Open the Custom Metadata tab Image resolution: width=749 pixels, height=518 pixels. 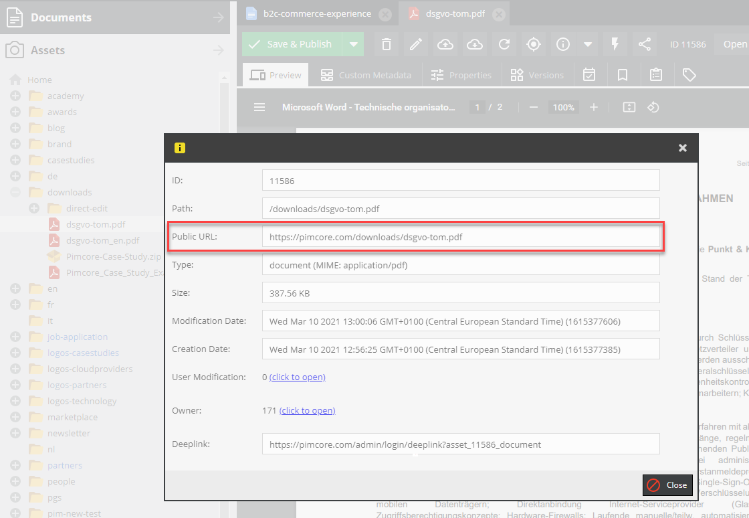pyautogui.click(x=366, y=75)
